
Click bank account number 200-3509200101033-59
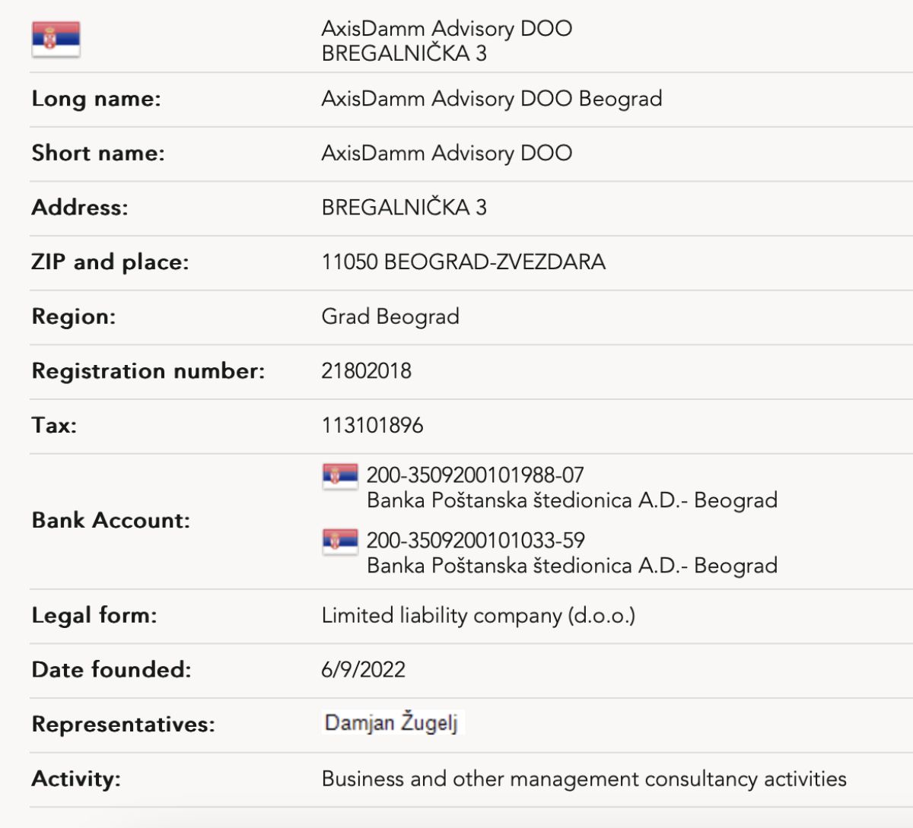click(x=475, y=541)
